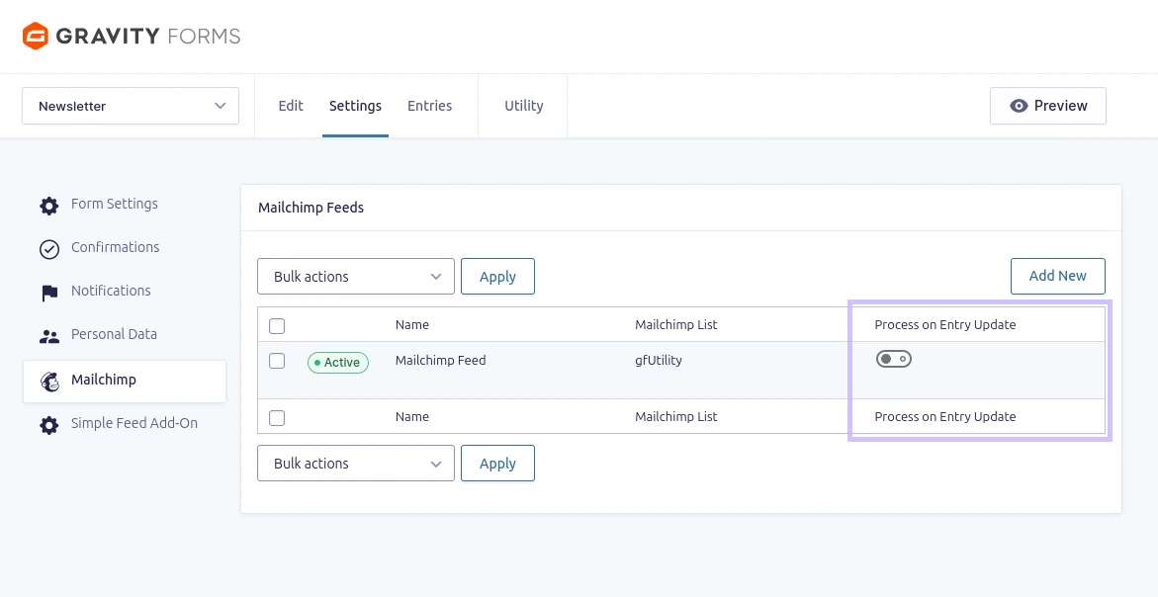The width and height of the screenshot is (1158, 597).
Task: Click the bottom Apply button
Action: tap(497, 463)
